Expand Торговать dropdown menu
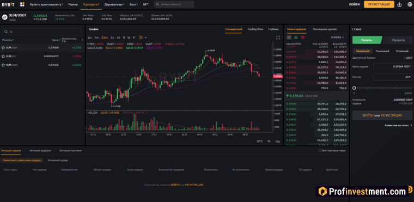This screenshot has height=202, width=414. (x=91, y=4)
